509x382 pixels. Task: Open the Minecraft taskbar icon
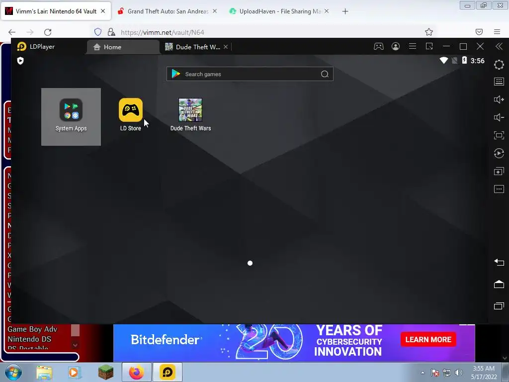pos(106,373)
